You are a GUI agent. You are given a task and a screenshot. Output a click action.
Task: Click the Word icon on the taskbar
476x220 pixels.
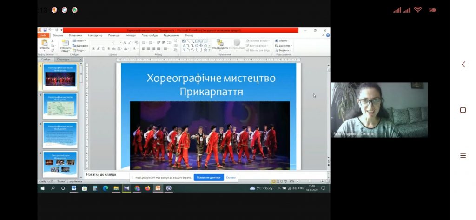[x=74, y=188]
